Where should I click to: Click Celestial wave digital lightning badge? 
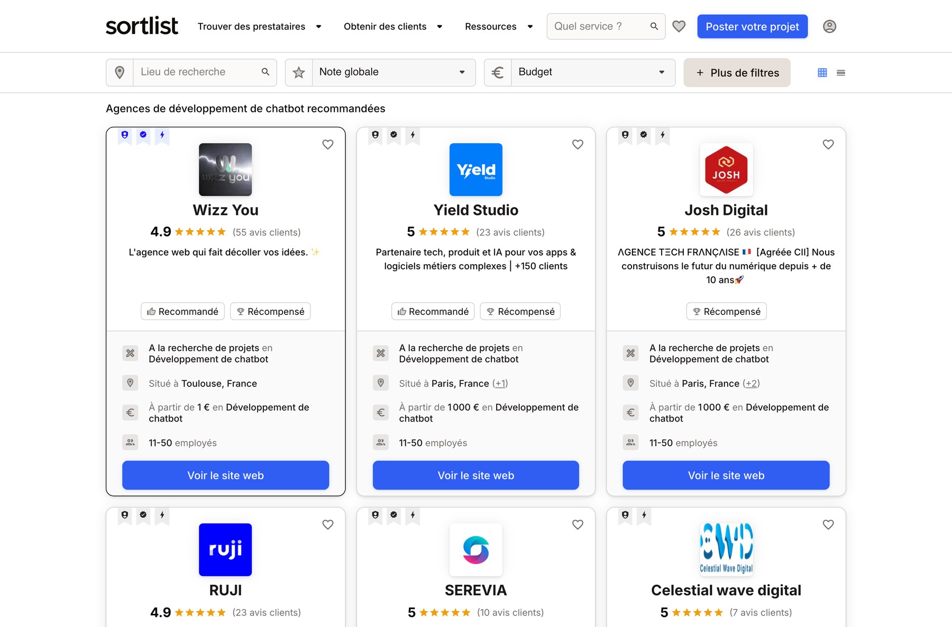pyautogui.click(x=644, y=516)
